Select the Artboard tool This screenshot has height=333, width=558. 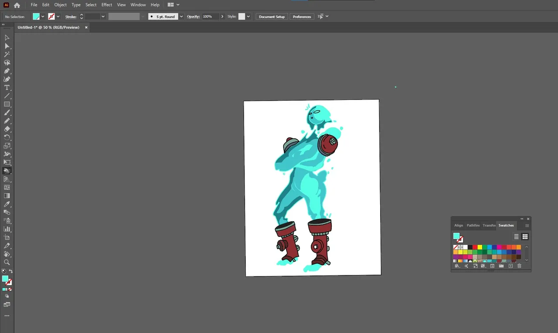[7, 237]
